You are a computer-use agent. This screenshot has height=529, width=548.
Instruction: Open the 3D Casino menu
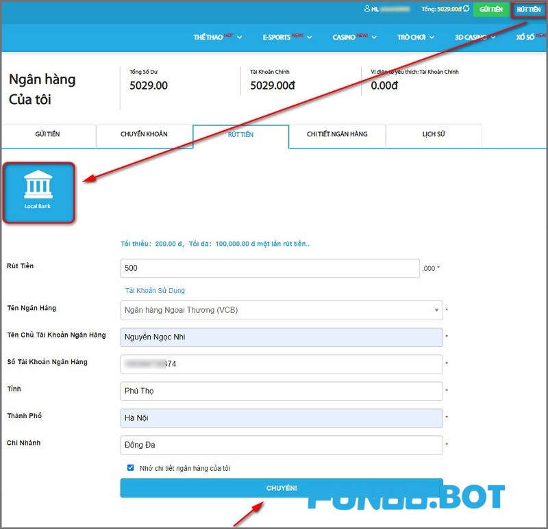[475, 37]
